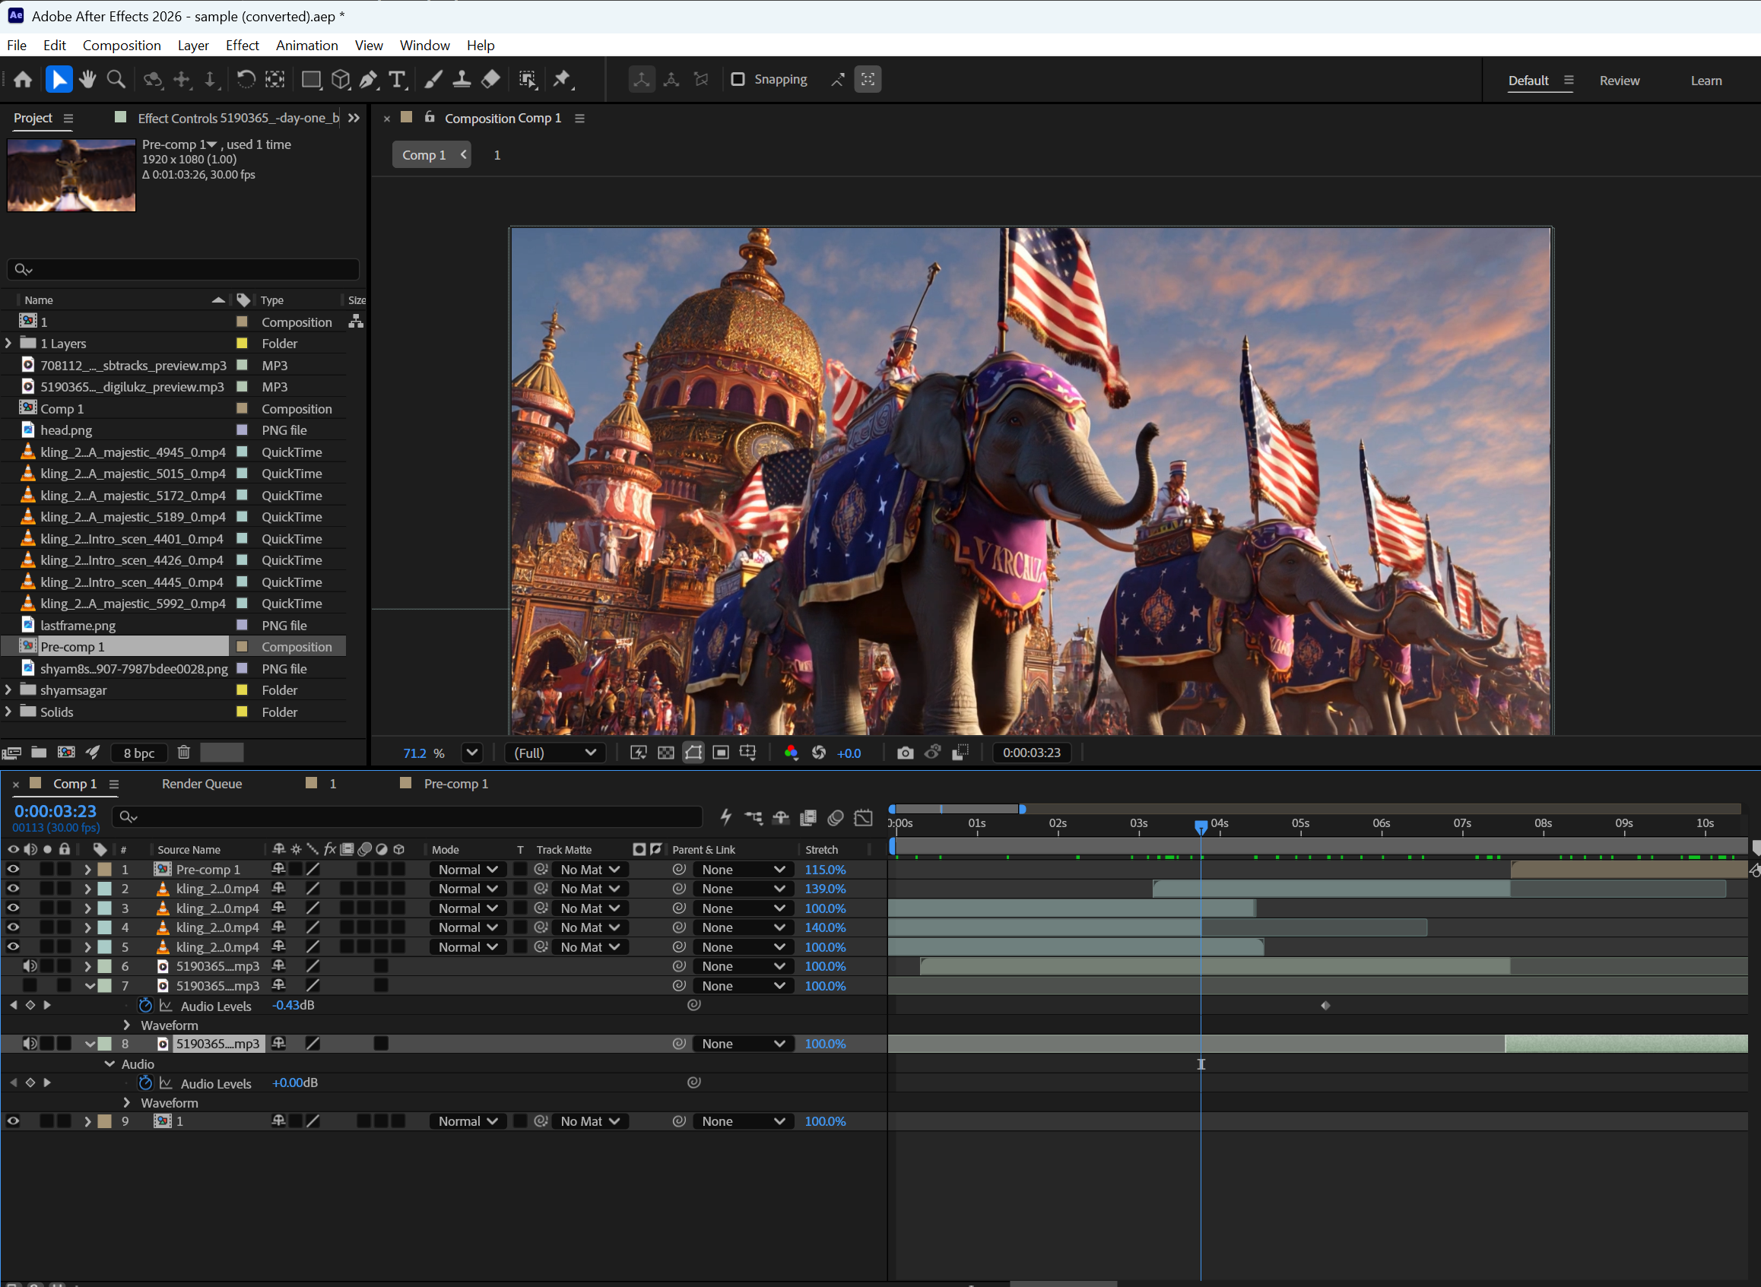
Task: Adjust the +0.0 exposure value
Action: click(x=849, y=753)
